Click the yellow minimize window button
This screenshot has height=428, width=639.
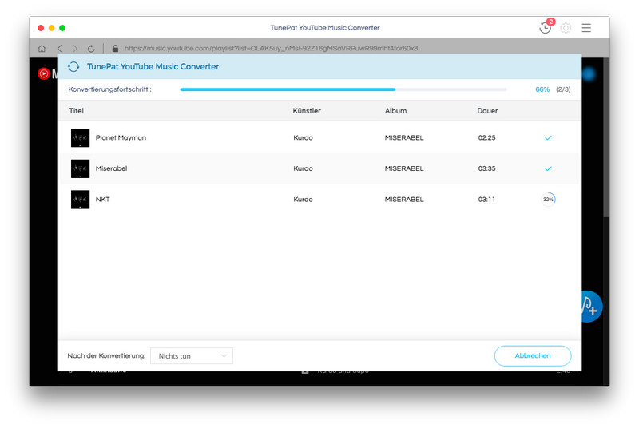(51, 28)
